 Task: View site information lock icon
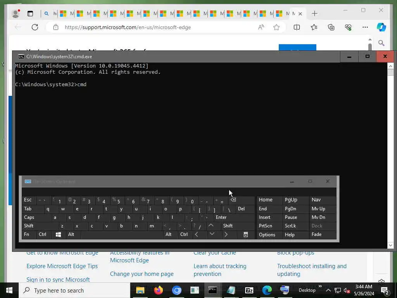(x=56, y=27)
